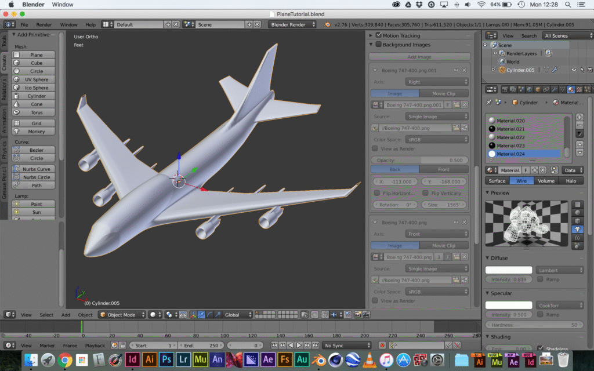
Task: Click the Add Image button
Action: (419, 57)
